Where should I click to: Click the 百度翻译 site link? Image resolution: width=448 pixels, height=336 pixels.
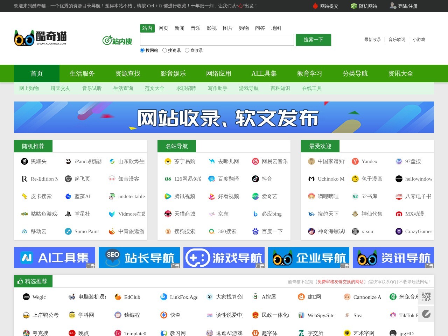[x=229, y=179]
